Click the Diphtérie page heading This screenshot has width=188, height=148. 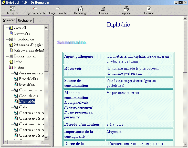point(118,25)
